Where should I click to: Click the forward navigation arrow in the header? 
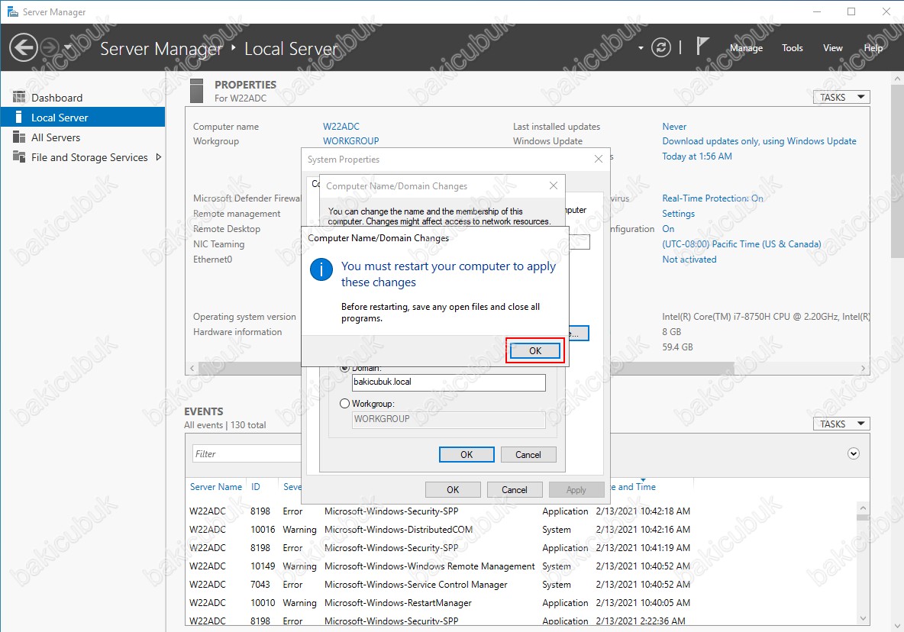click(51, 47)
